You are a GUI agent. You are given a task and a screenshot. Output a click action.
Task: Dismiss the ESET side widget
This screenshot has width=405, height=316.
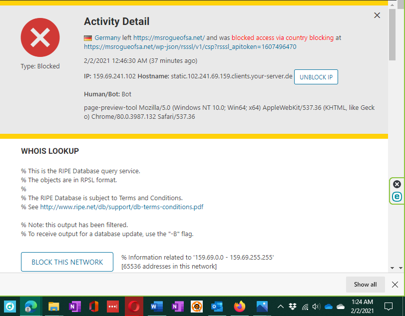point(397,184)
